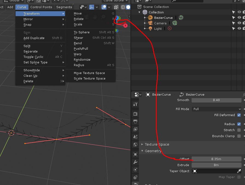The height and width of the screenshot is (185, 245).
Task: Choose Toggle Cyclic in Curve menu
Action: (x=40, y=57)
